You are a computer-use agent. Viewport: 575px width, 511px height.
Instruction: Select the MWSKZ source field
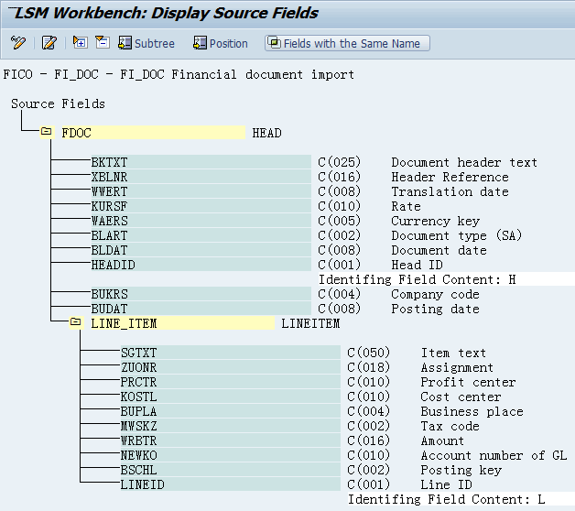click(231, 426)
